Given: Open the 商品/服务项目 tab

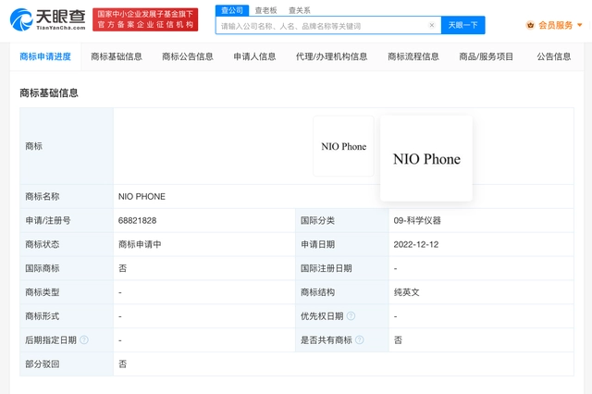Looking at the screenshot, I should tap(487, 56).
